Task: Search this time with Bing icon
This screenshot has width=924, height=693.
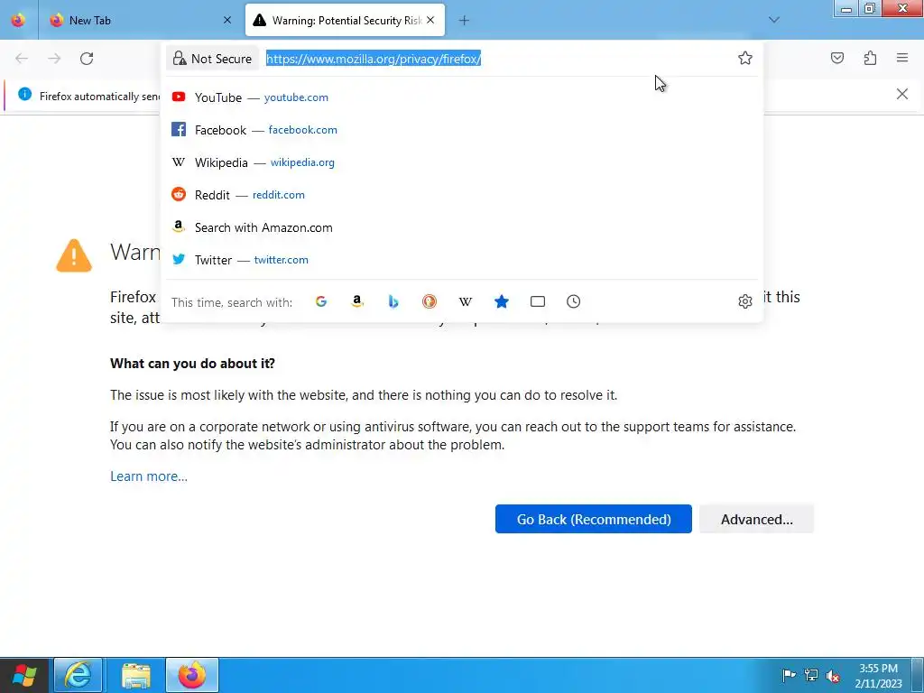Action: [393, 301]
